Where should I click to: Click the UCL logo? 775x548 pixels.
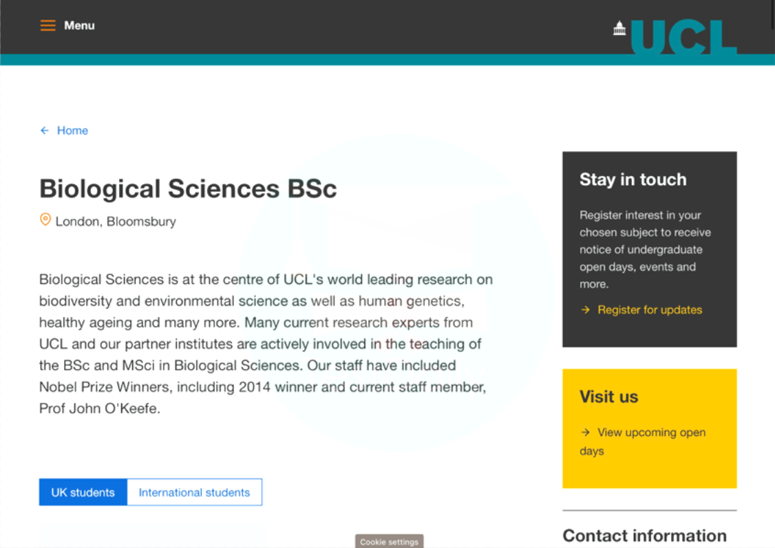675,36
